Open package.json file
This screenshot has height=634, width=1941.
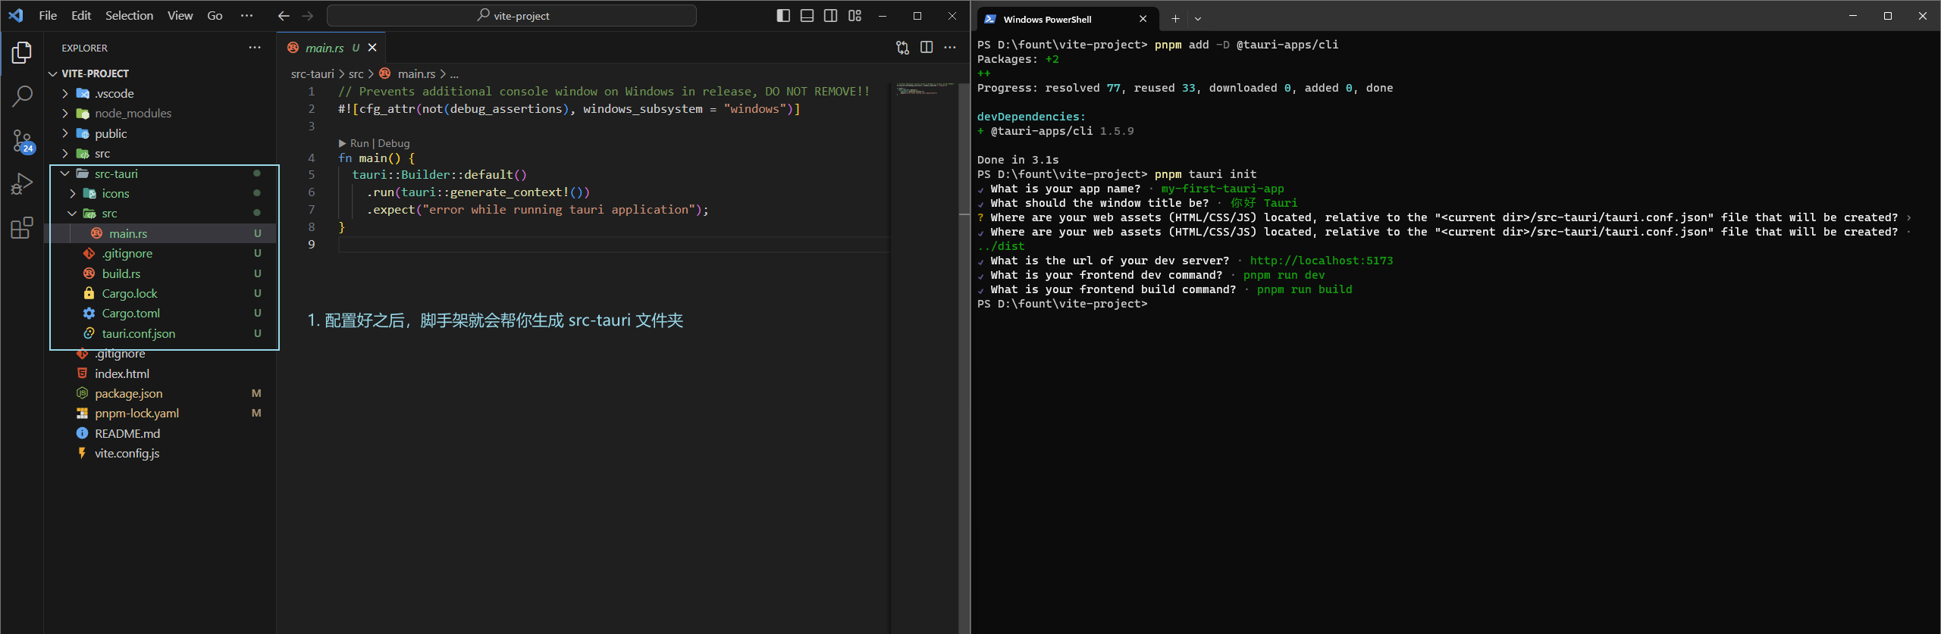pos(161,393)
